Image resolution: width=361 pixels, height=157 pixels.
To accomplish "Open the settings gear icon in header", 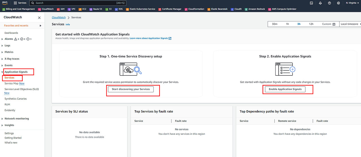I will click(338, 3).
